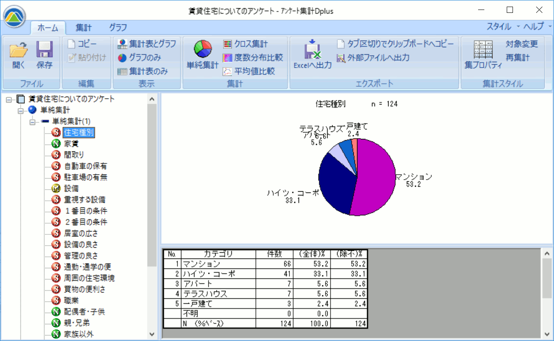Click タブ区切りでクリップボードへコピー
Viewport: 554px width, 341px height.
395,44
